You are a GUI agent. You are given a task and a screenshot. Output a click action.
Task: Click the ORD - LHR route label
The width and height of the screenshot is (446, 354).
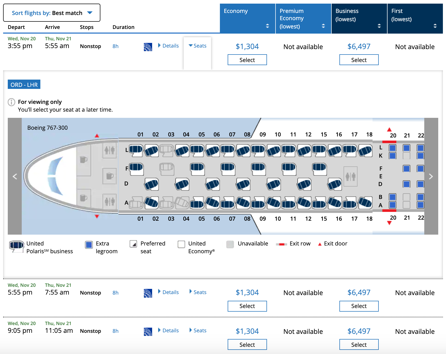[24, 85]
